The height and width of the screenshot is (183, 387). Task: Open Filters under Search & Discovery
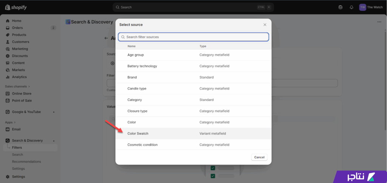[x=17, y=148]
